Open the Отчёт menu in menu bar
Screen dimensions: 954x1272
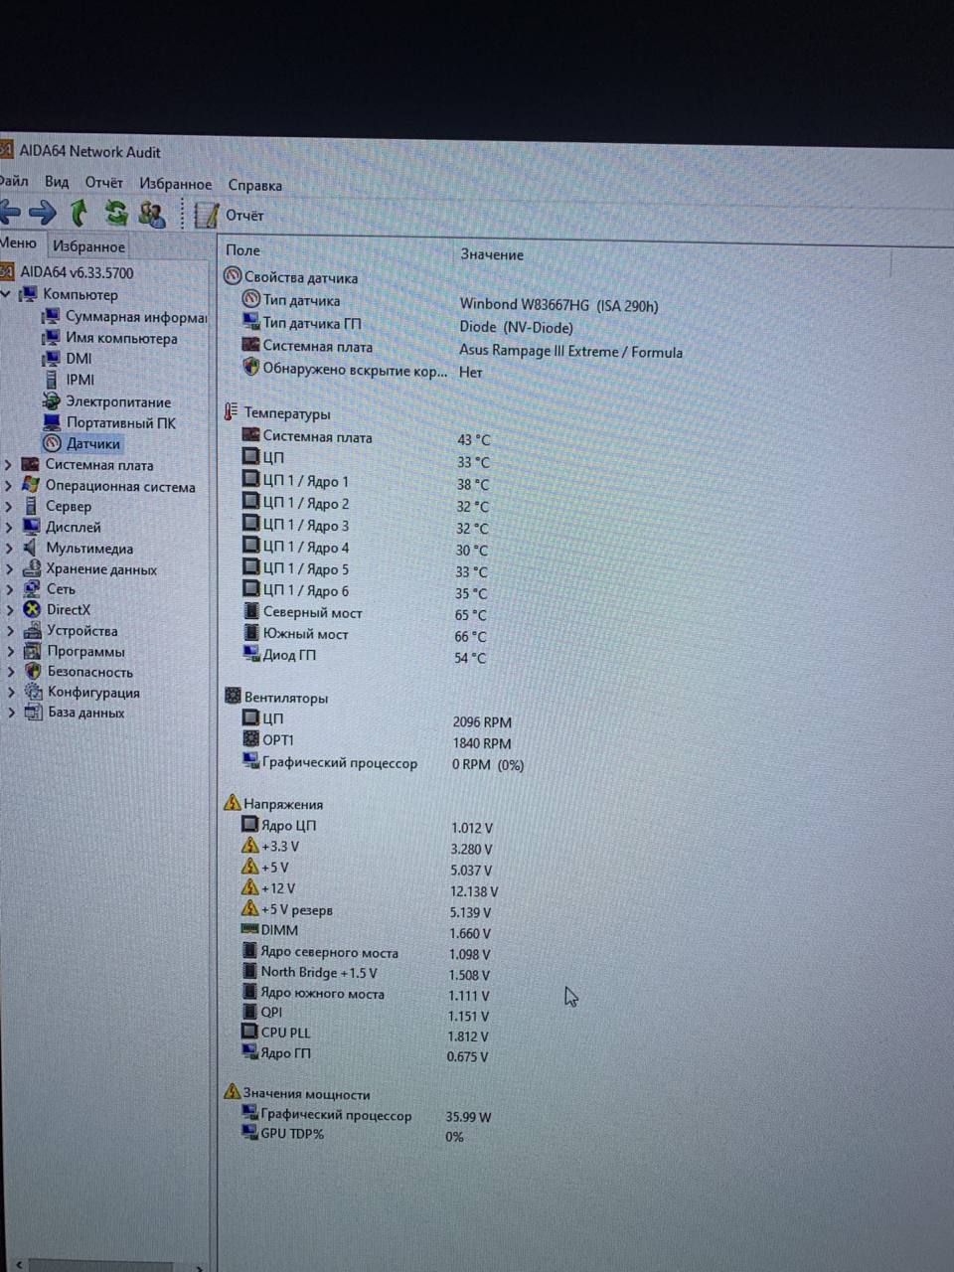point(103,183)
